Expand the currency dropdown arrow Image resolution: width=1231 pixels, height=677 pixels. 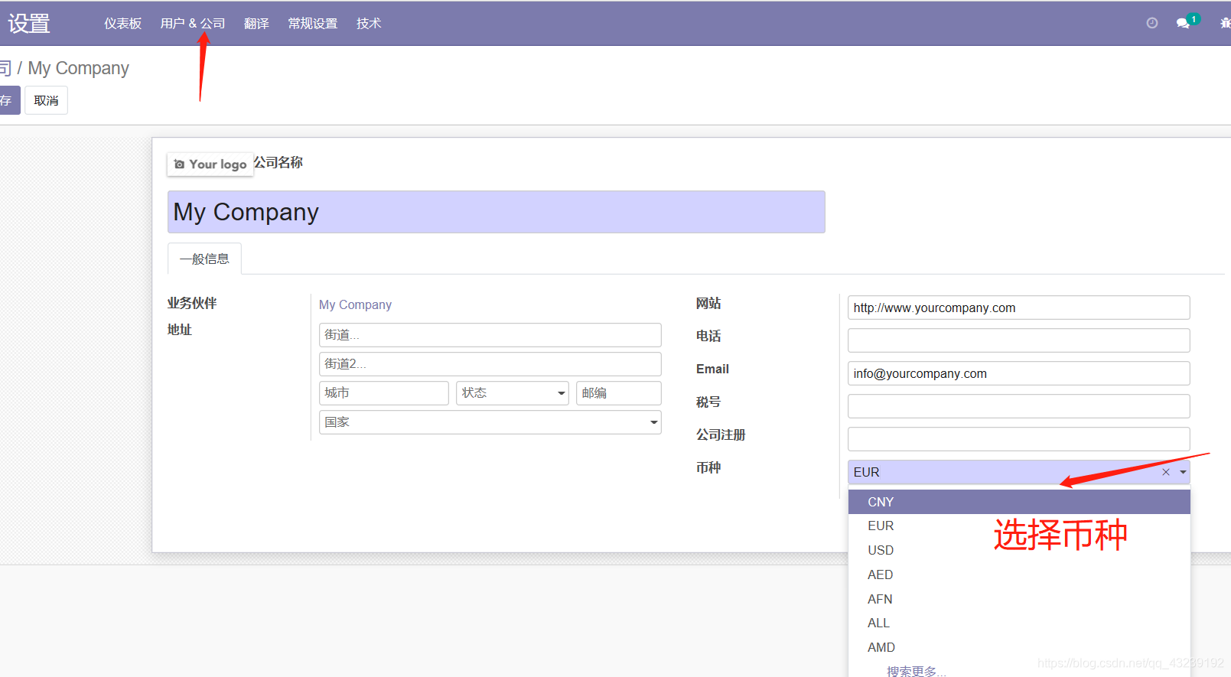point(1183,472)
